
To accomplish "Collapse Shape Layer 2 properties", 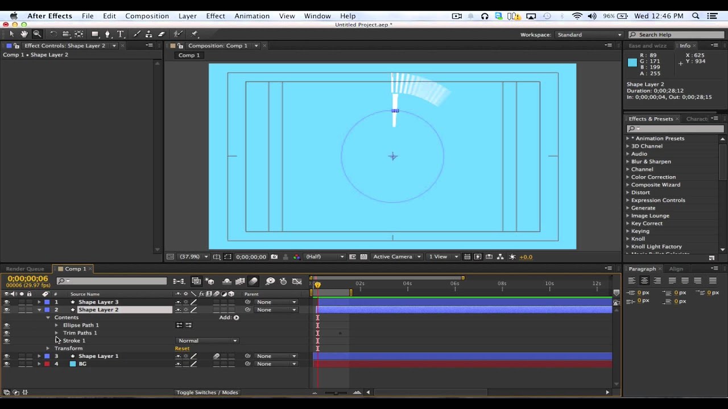I will pyautogui.click(x=39, y=310).
